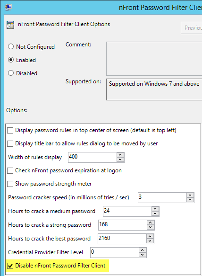Click inside the Comment text box
Image resolution: width=202 pixels, height=276 pixels.
(154, 59)
